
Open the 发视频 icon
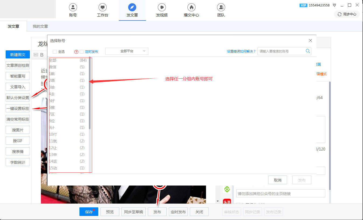click(162, 7)
